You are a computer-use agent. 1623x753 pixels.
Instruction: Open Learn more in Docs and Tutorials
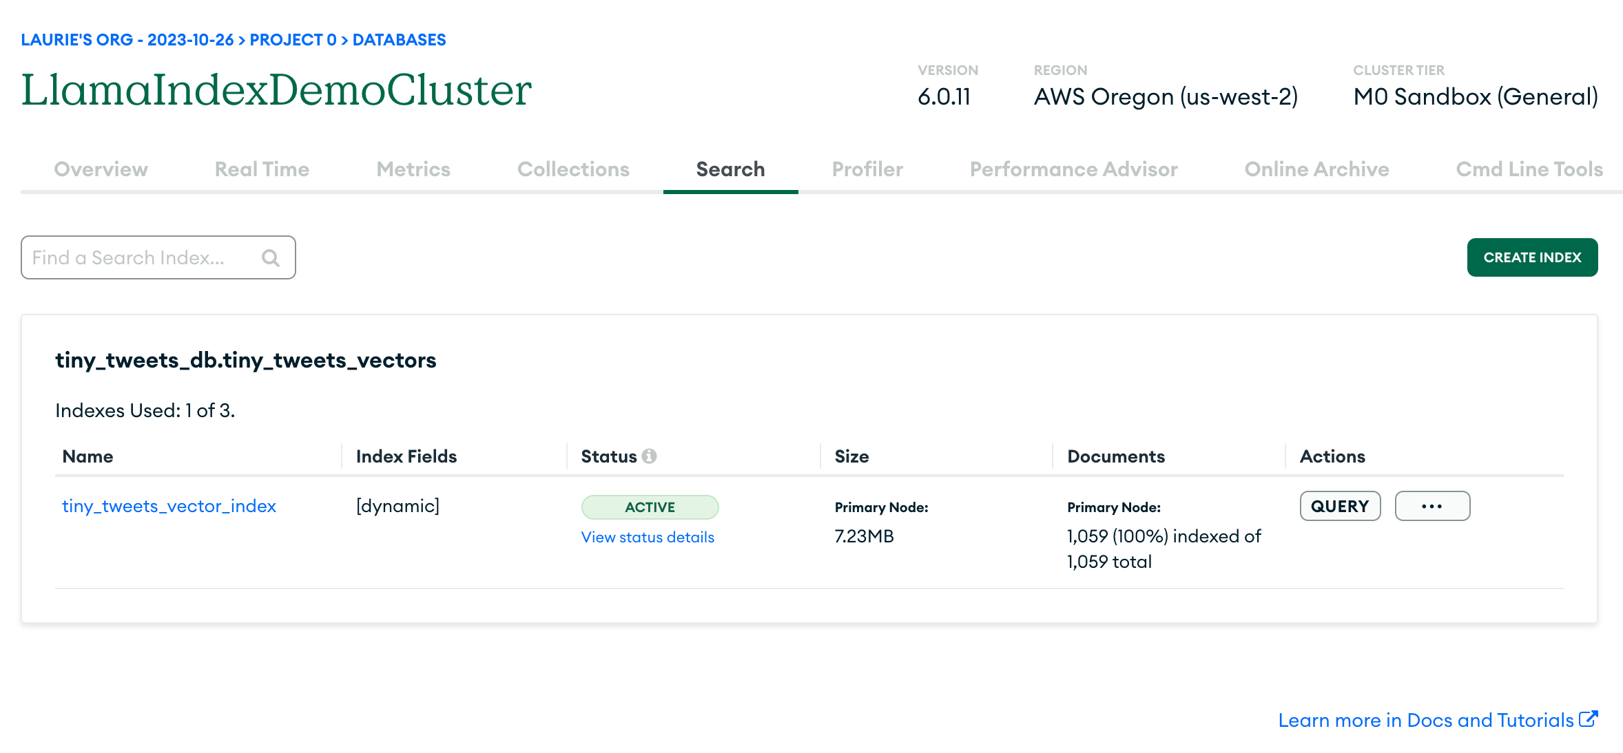[1425, 720]
